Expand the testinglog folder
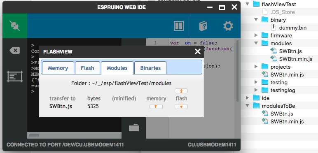The image size is (318, 153). pyautogui.click(x=256, y=90)
